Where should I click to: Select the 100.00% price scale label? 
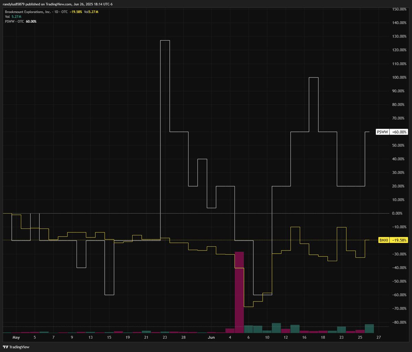click(x=399, y=77)
